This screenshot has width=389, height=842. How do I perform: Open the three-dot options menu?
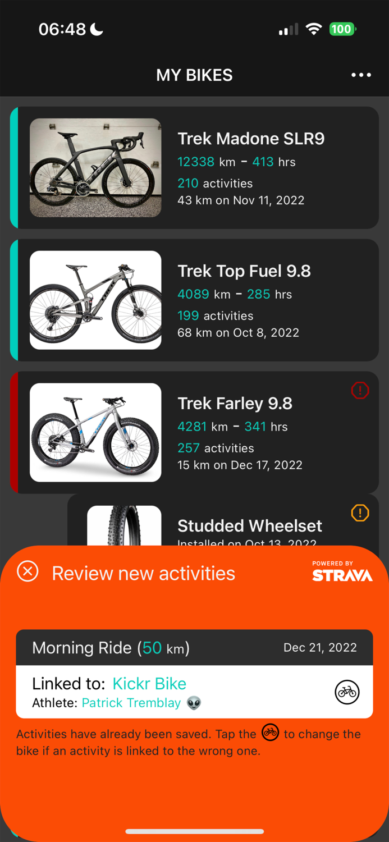(361, 75)
